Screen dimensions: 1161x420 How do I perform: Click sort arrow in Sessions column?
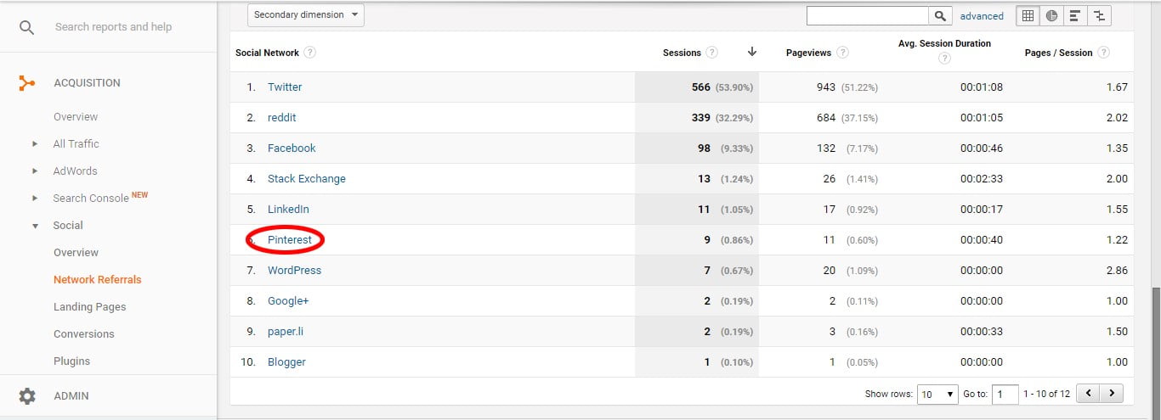click(752, 53)
